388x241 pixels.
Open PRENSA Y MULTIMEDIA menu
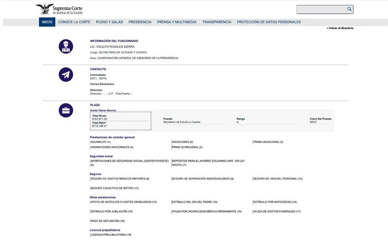pyautogui.click(x=177, y=22)
